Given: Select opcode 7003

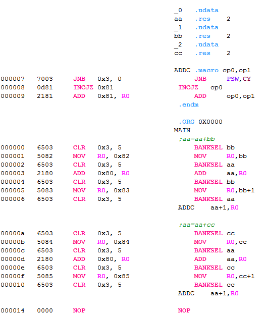Looking at the screenshot, I should 45,79.
